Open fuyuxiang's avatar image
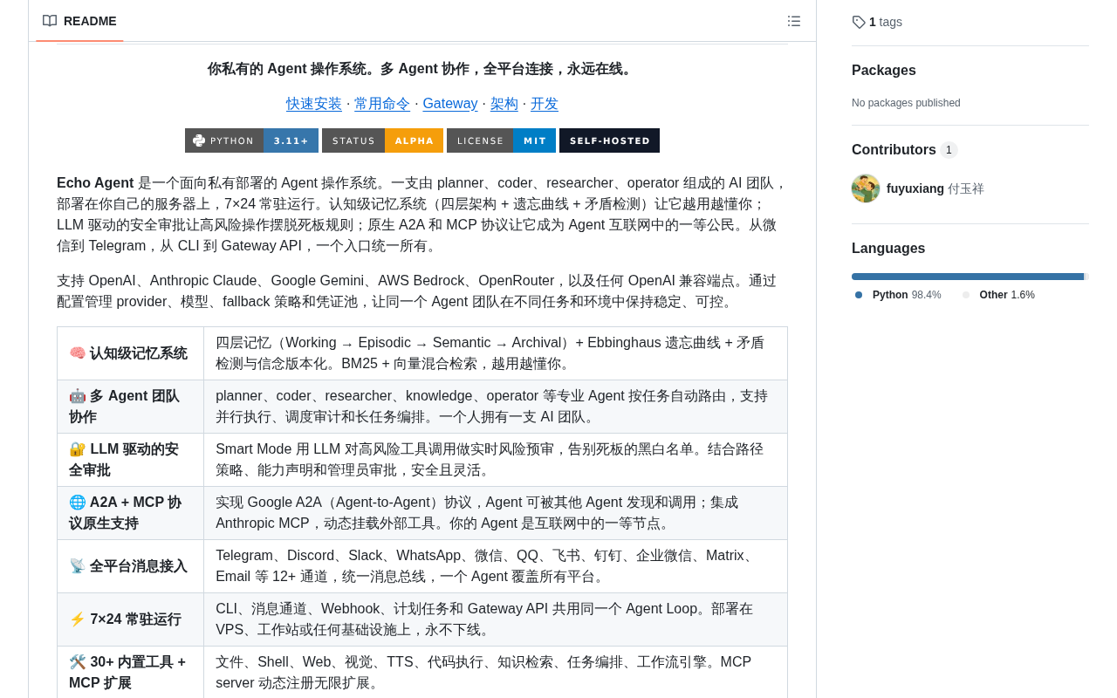 coord(866,188)
